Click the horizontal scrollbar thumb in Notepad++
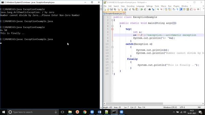Image resolution: width=205 pixels, height=115 pixels. point(135,103)
